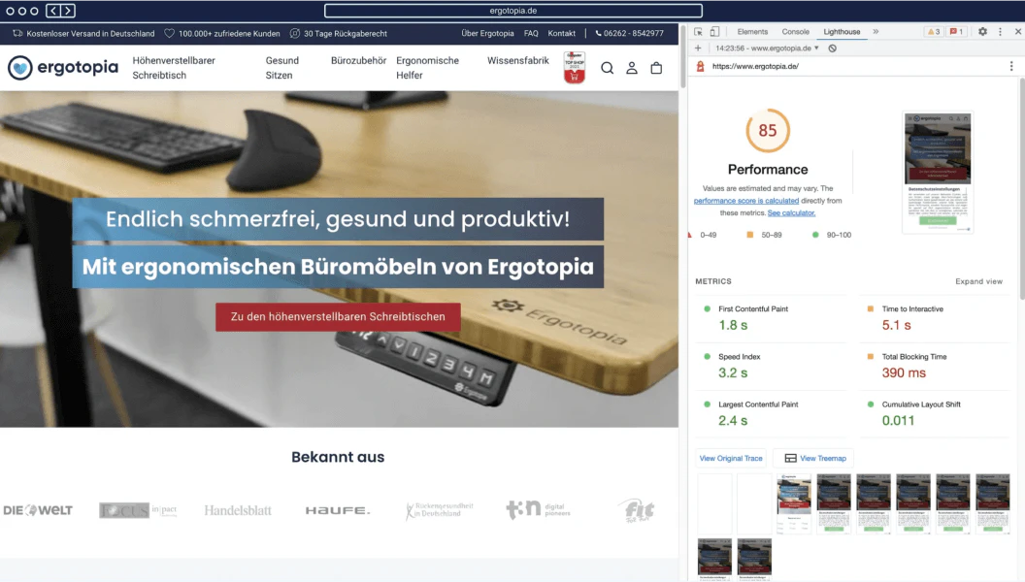This screenshot has width=1025, height=582.
Task: Open the 1 issue flag badge
Action: [x=956, y=31]
